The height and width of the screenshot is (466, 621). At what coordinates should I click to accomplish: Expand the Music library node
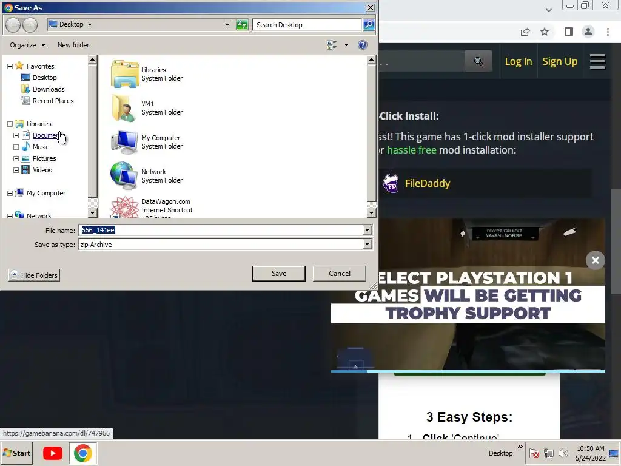(16, 147)
